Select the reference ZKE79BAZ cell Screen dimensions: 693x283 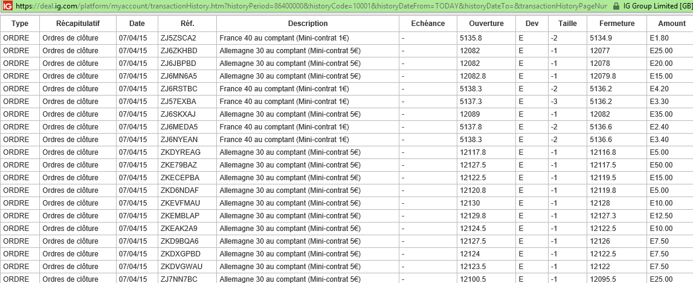pyautogui.click(x=187, y=165)
